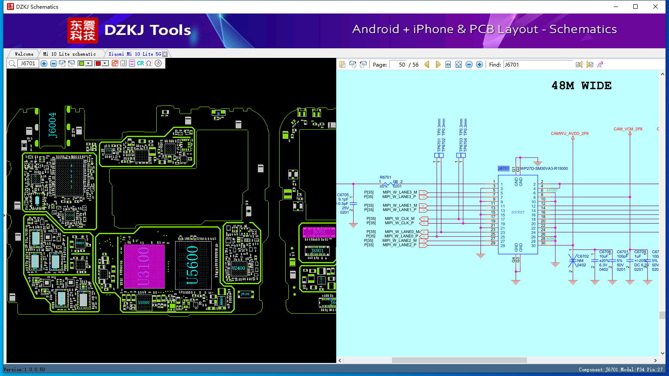
Task: Open the red color dropdown arrow
Action: pos(105,64)
